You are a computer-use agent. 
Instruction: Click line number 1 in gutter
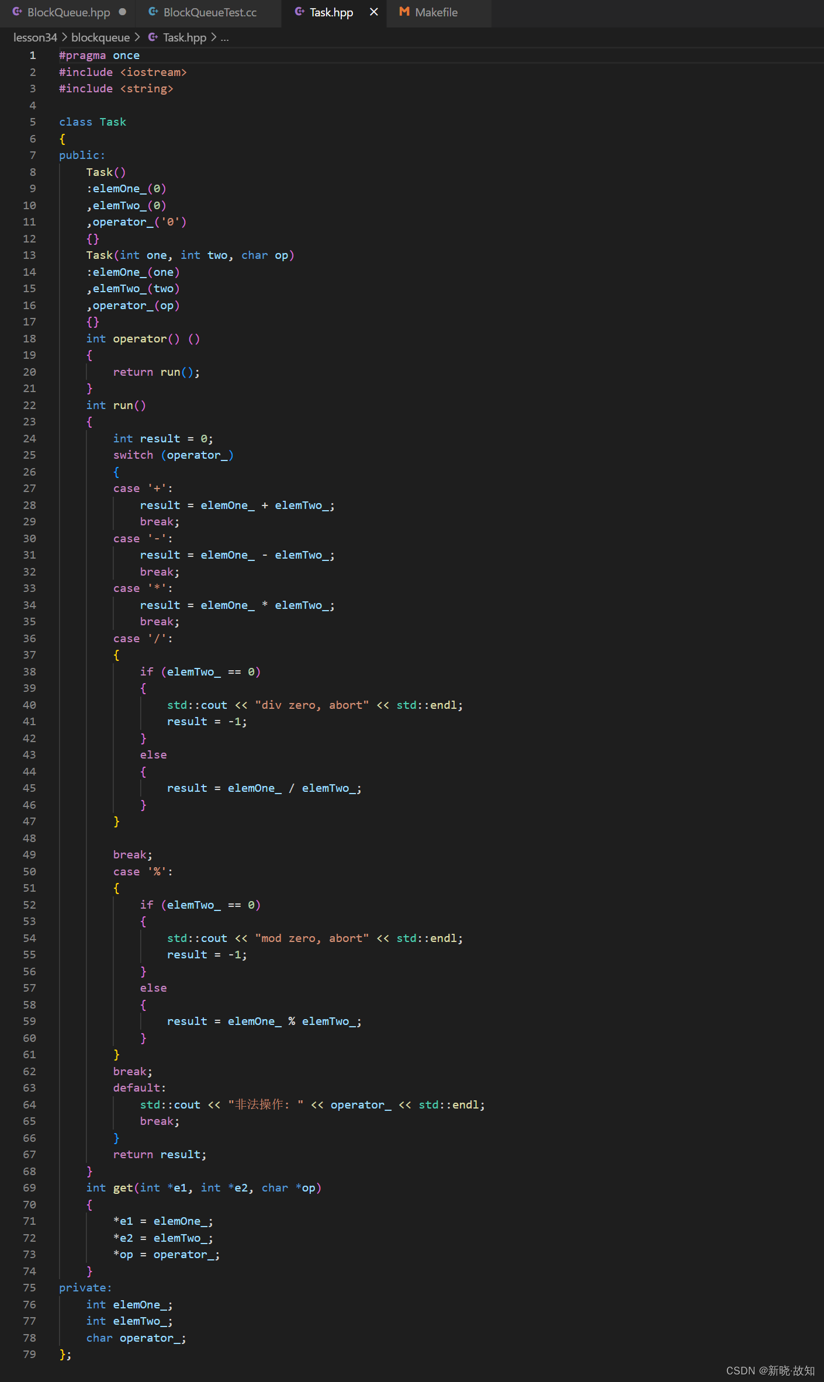click(33, 56)
